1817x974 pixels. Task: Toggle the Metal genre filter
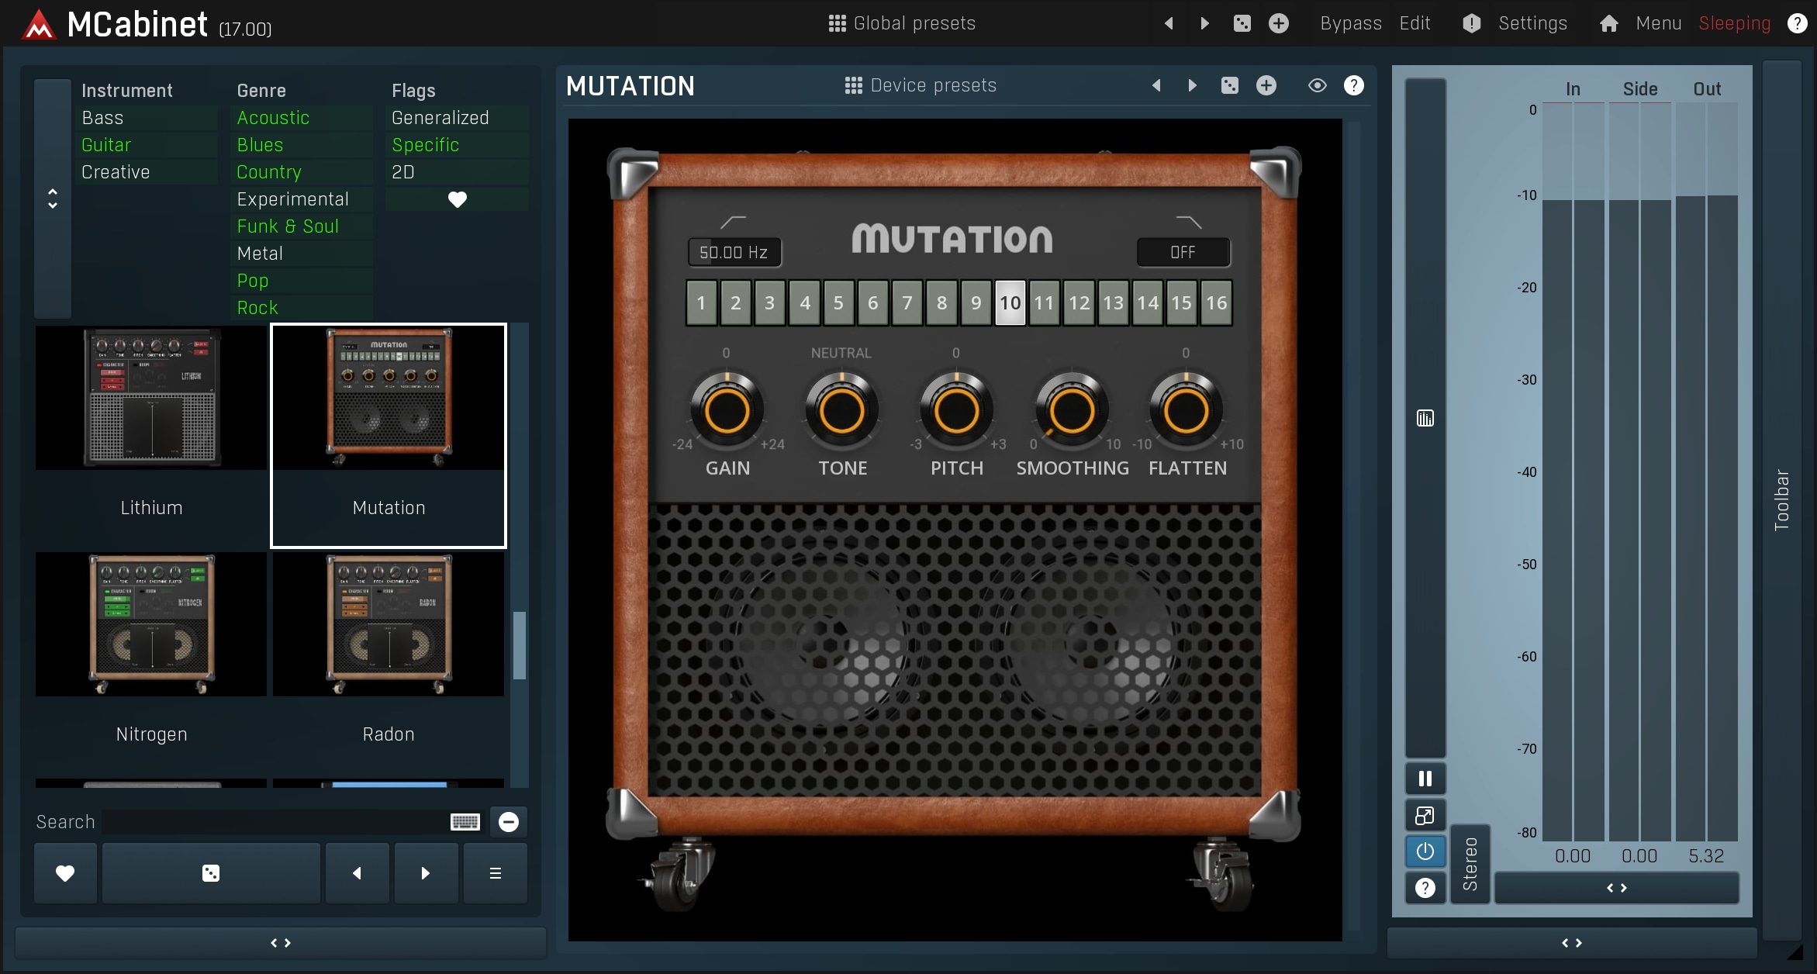click(260, 254)
